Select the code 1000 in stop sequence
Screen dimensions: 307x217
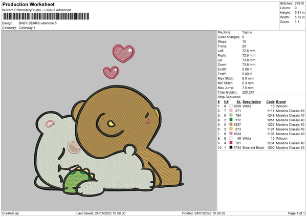[x=271, y=148]
